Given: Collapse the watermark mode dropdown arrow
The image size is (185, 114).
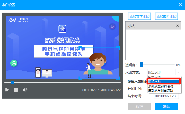Looking at the screenshot, I should (x=178, y=72).
